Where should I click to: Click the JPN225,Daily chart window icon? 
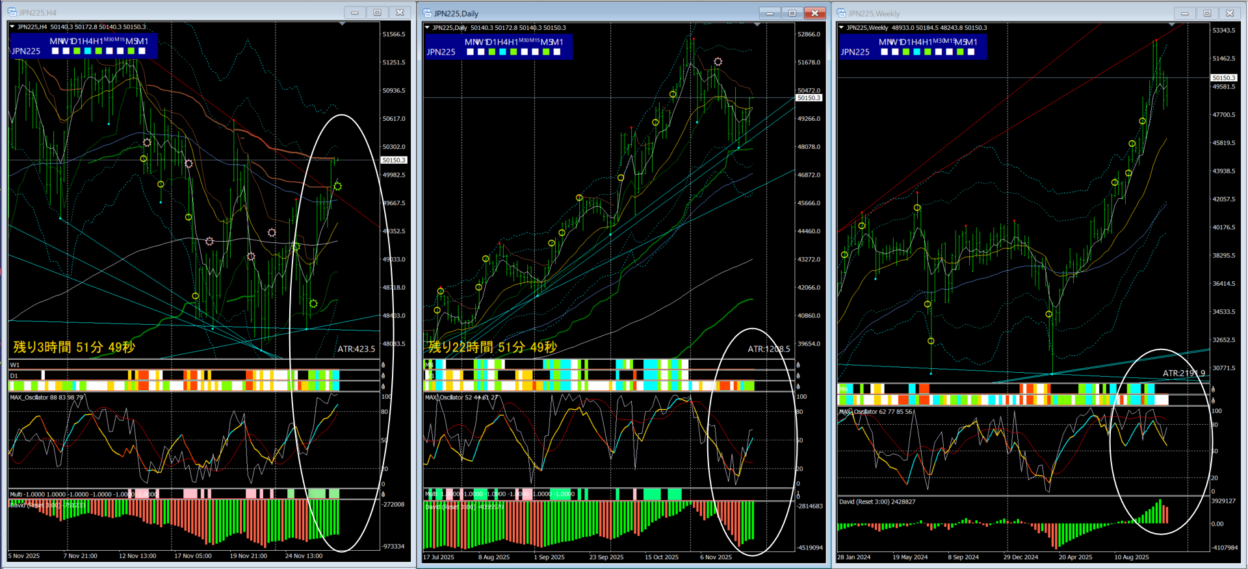[427, 13]
